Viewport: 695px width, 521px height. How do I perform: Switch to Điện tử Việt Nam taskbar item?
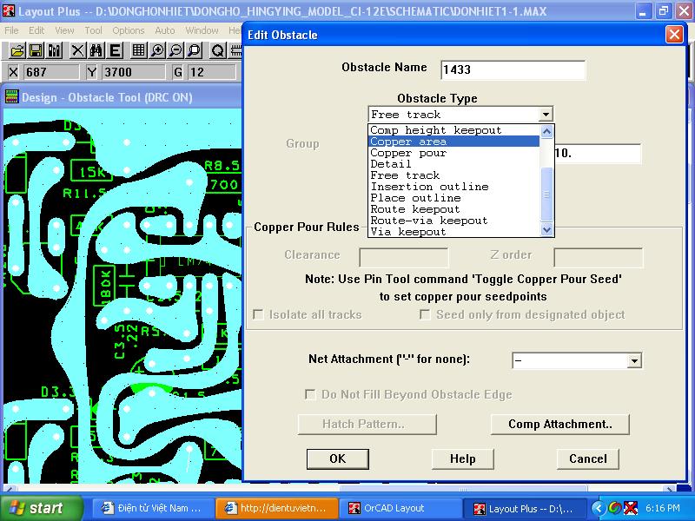(x=152, y=508)
